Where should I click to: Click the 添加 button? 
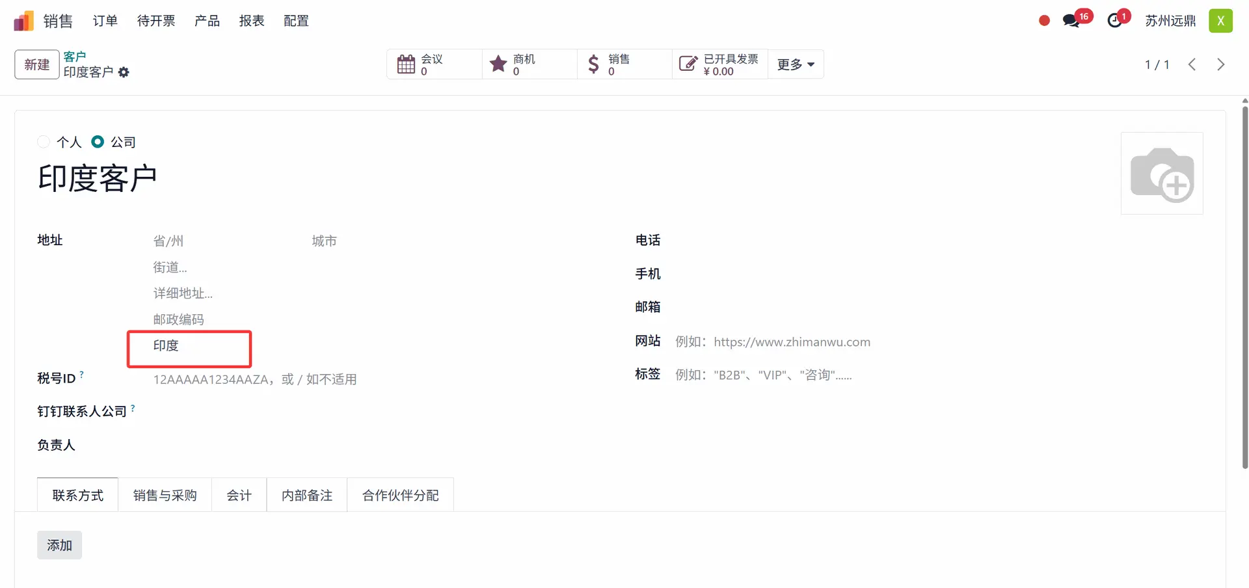coord(59,545)
